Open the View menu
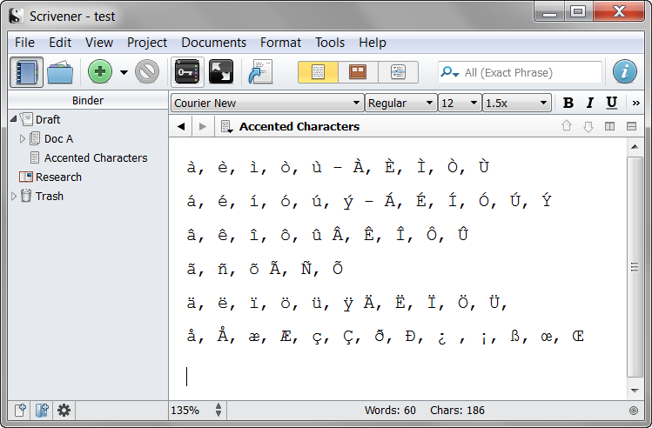The image size is (652, 428). click(x=99, y=43)
